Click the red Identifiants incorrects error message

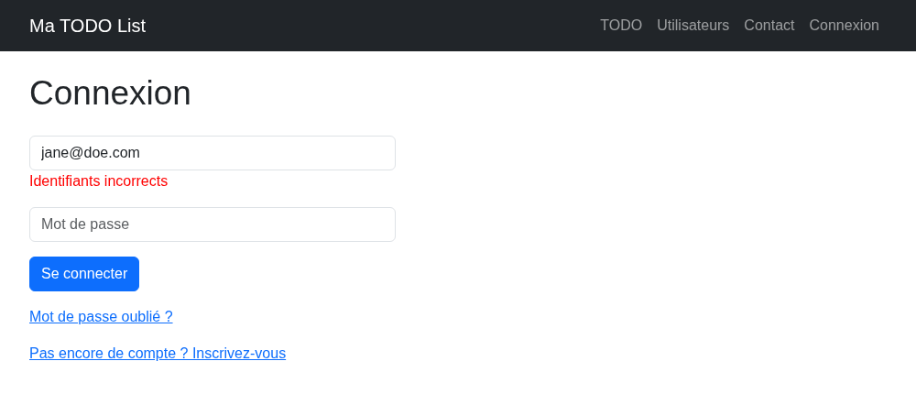[x=98, y=181]
